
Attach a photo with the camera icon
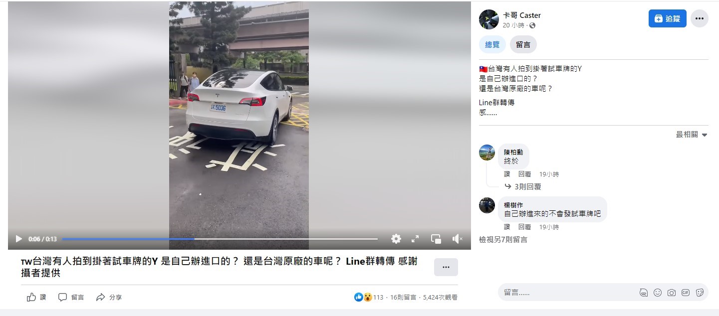[672, 293]
